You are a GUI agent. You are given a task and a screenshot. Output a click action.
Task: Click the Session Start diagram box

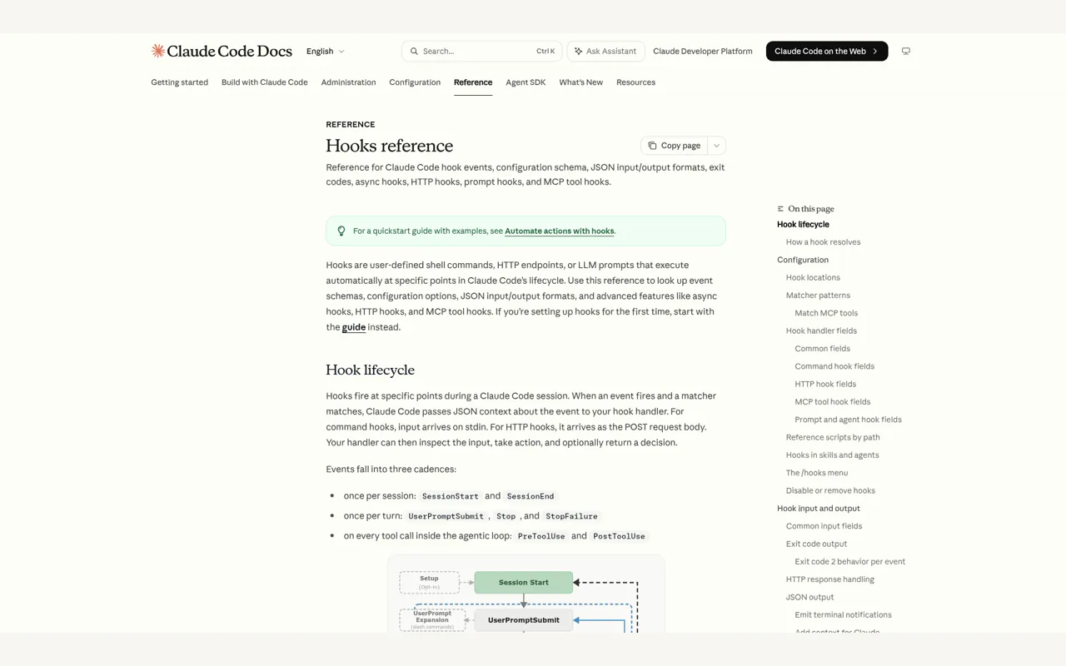coord(524,583)
